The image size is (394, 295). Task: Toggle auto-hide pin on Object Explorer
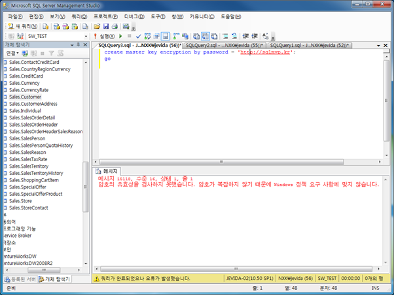[79, 44]
